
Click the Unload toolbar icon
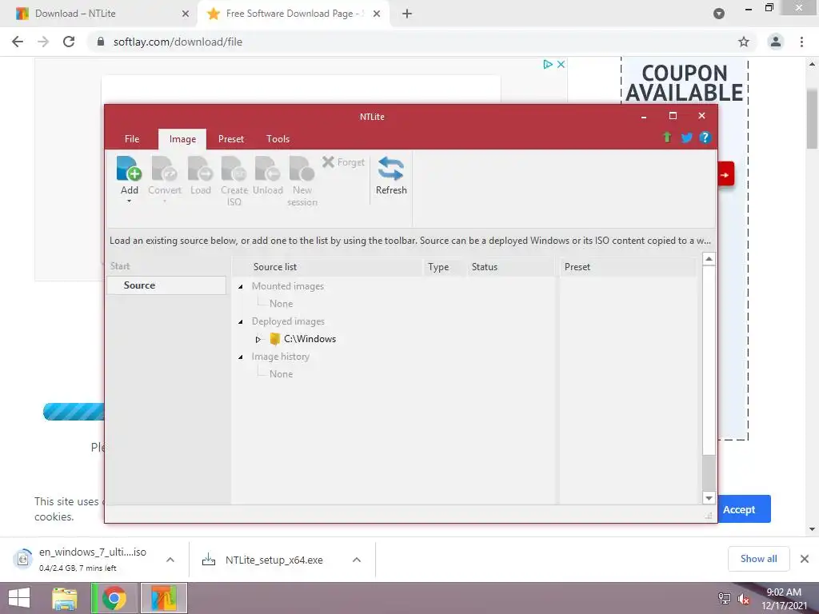pos(268,169)
